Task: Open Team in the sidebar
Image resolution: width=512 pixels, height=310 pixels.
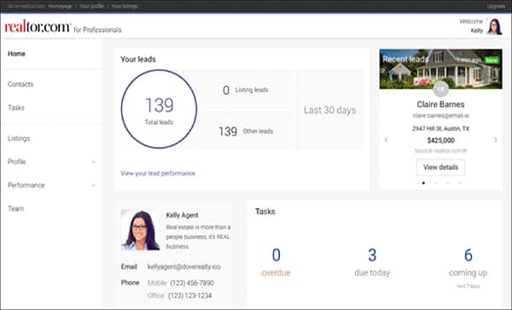Action: point(15,208)
